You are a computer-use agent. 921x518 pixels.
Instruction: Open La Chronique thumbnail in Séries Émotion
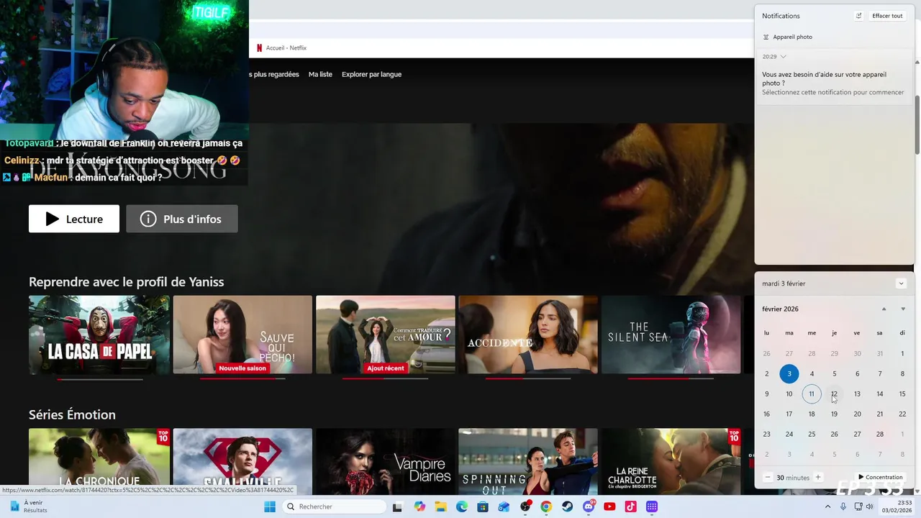coord(99,456)
